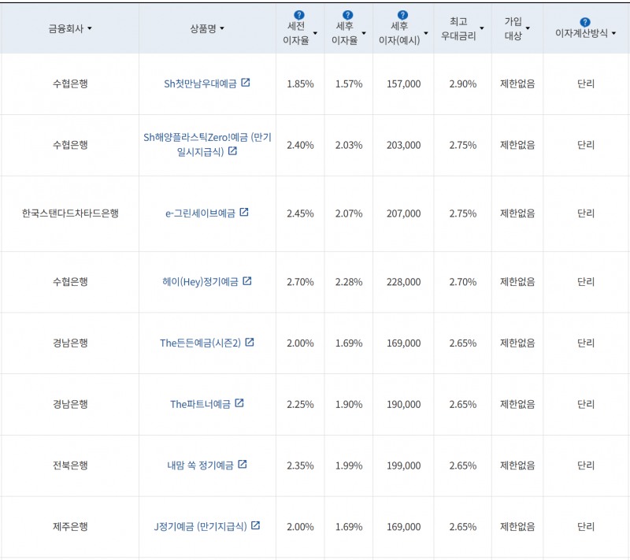
Task: Open the 금융회사 column sort dropdown
Action: coord(89,29)
